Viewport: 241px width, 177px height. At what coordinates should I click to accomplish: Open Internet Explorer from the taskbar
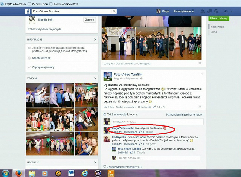pyautogui.click(x=84, y=173)
